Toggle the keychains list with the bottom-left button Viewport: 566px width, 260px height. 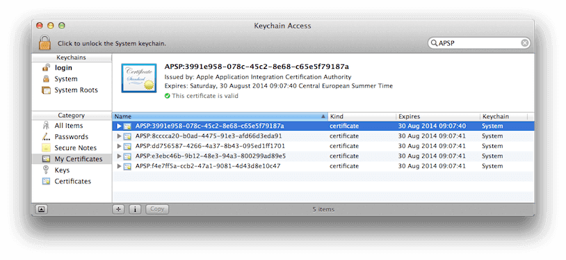point(41,209)
